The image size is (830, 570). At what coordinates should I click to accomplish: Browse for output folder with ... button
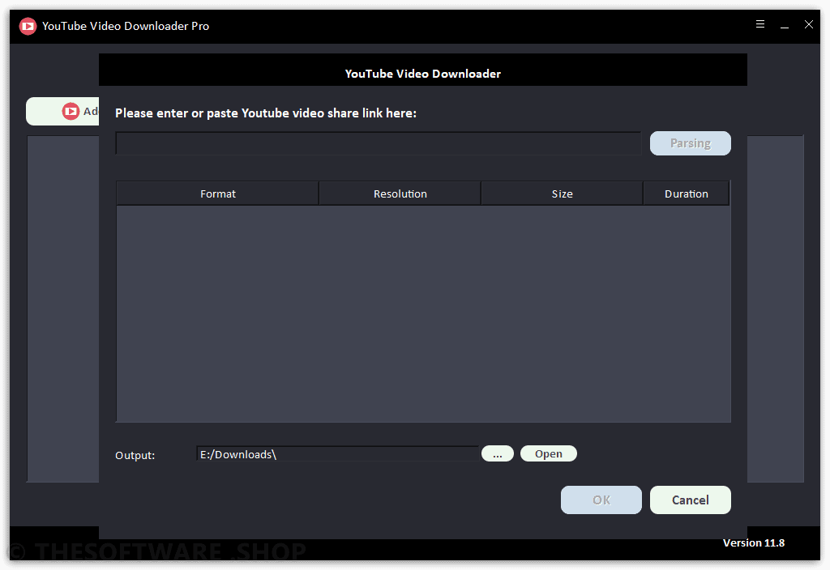coord(498,453)
